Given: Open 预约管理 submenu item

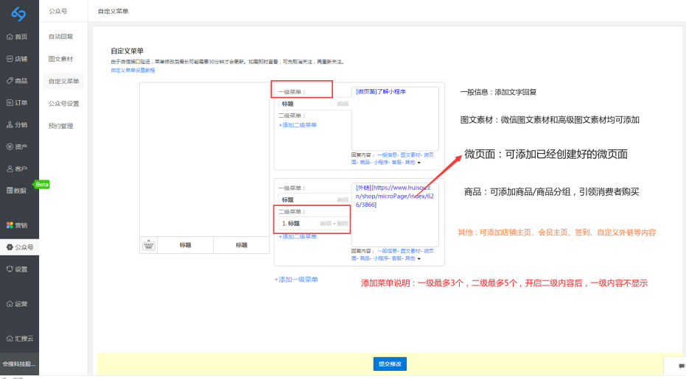Looking at the screenshot, I should pos(61,126).
